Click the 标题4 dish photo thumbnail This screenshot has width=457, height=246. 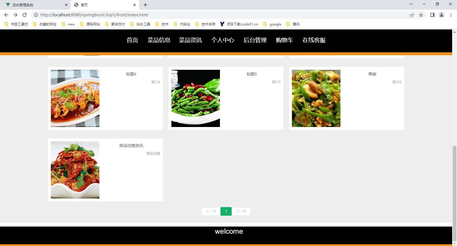click(x=75, y=98)
